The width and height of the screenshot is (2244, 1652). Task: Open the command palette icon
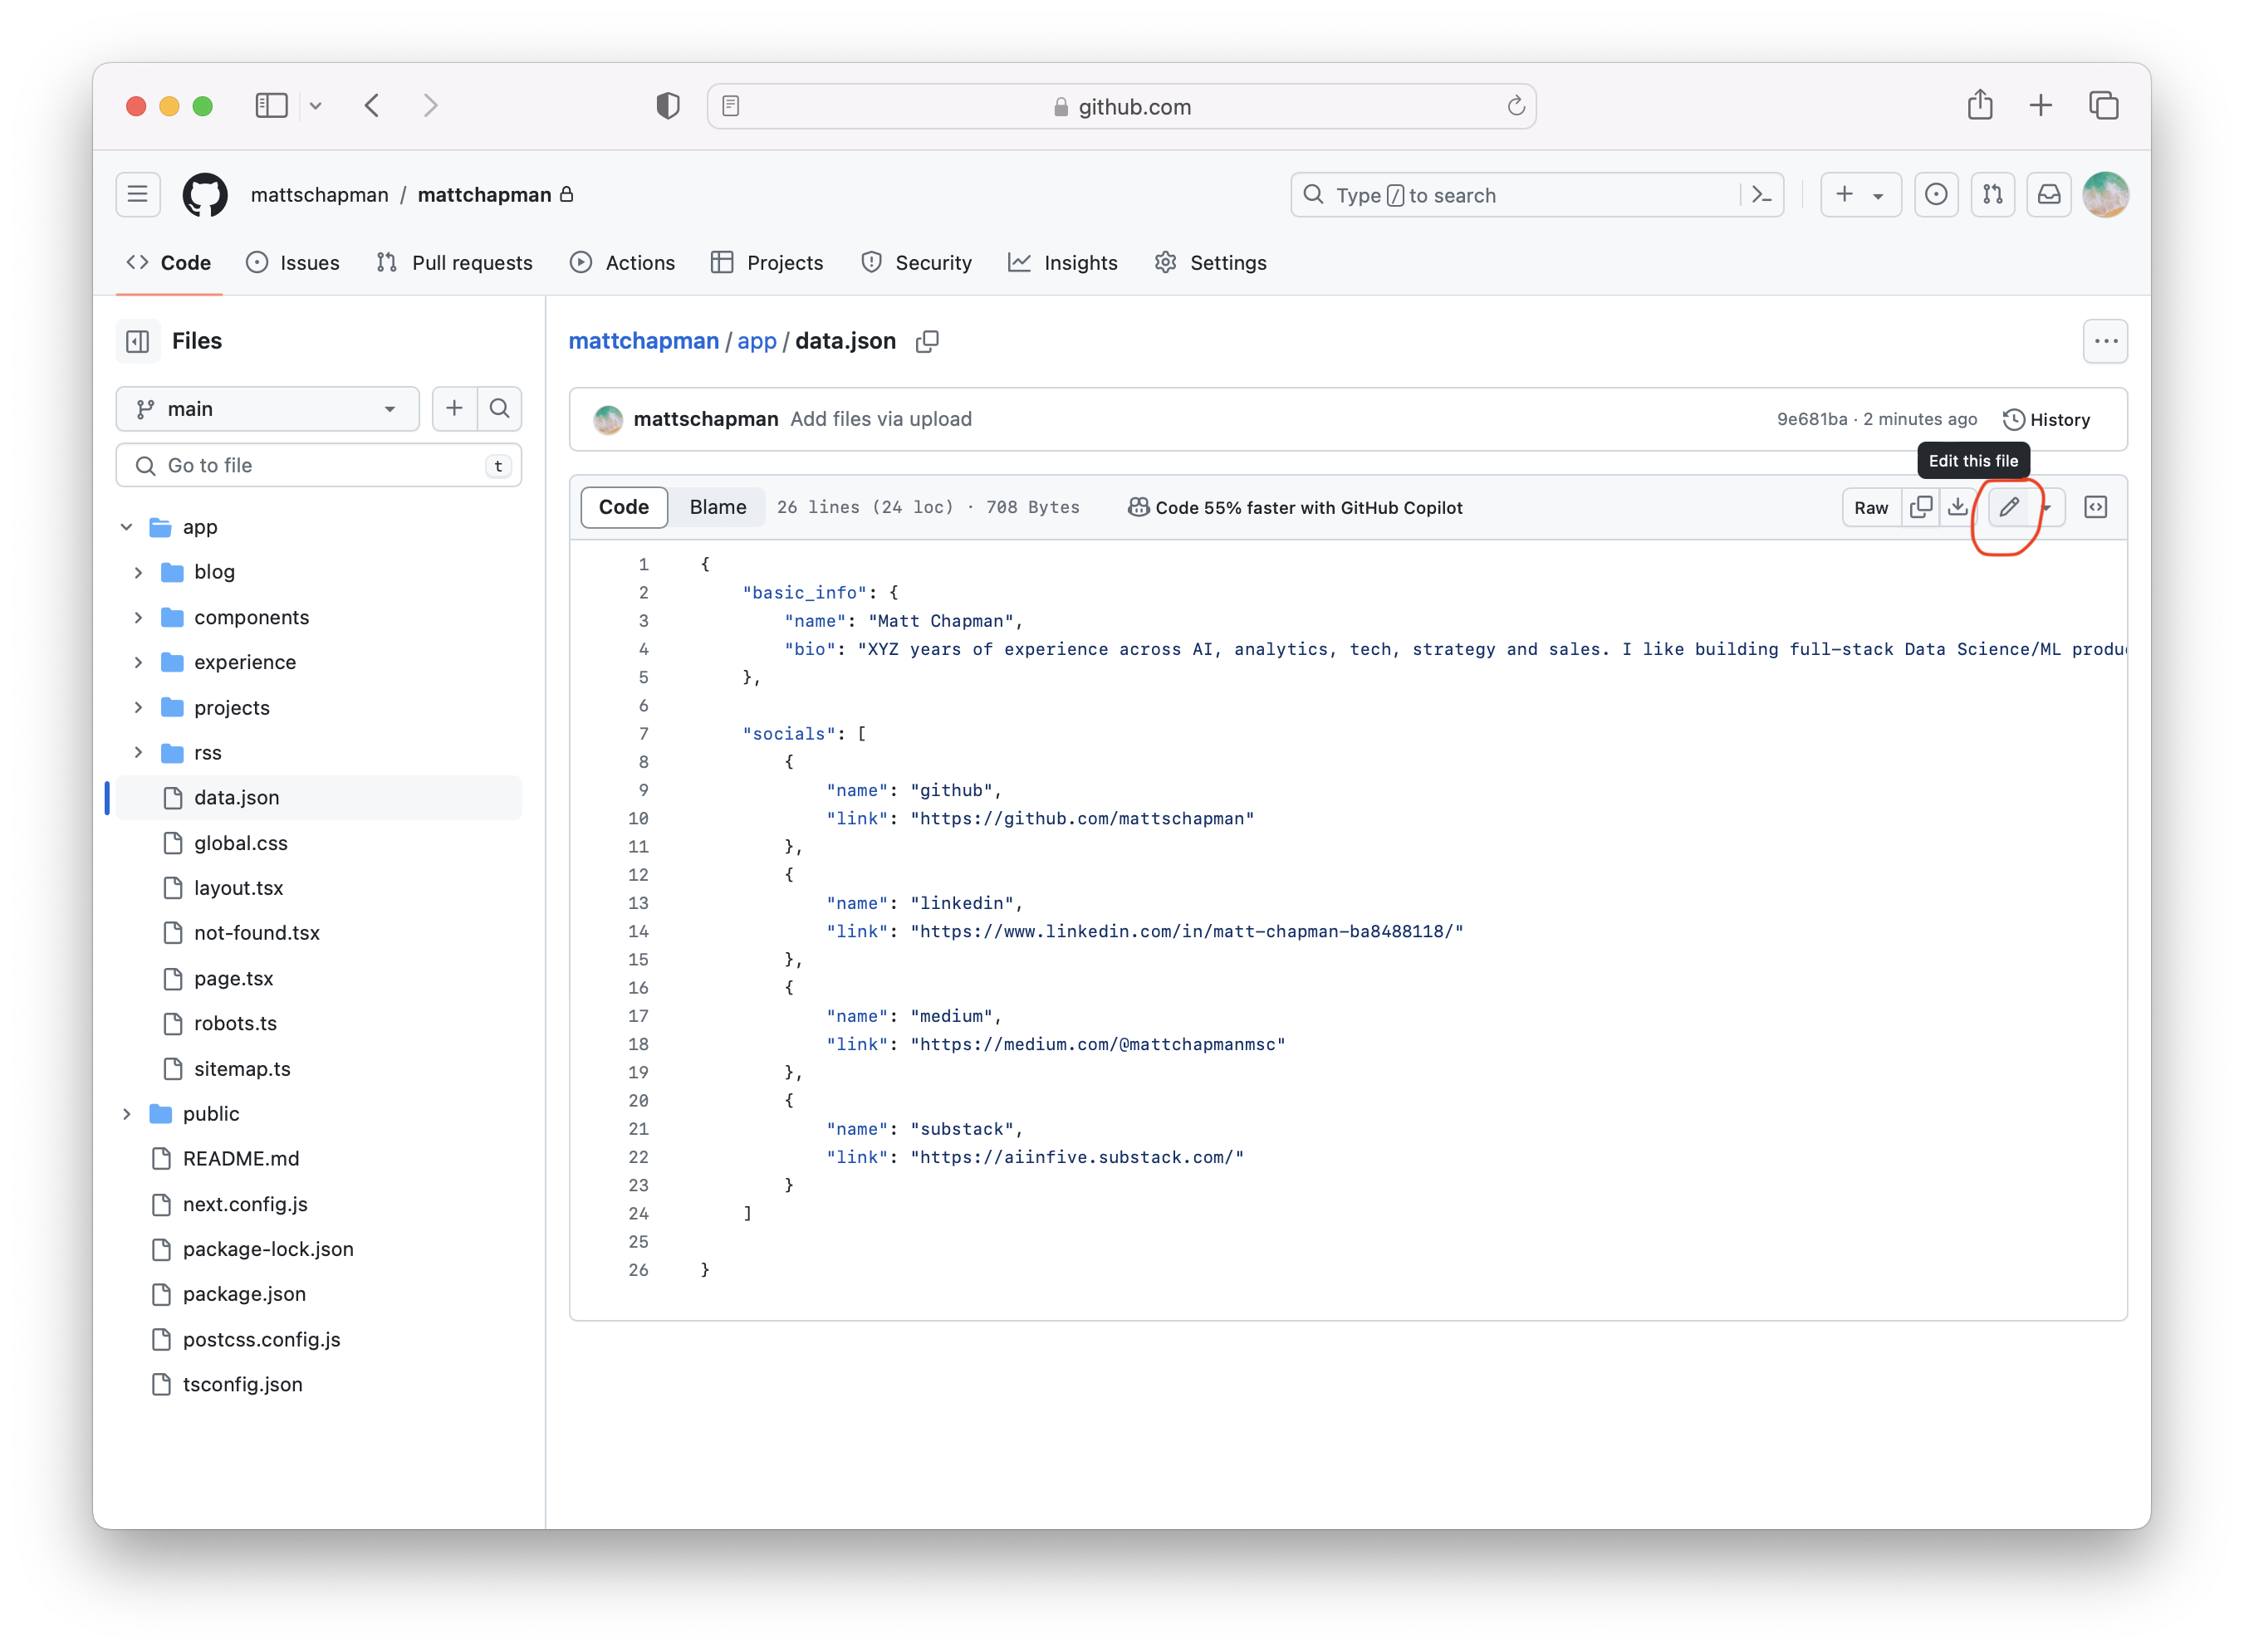pyautogui.click(x=1761, y=195)
